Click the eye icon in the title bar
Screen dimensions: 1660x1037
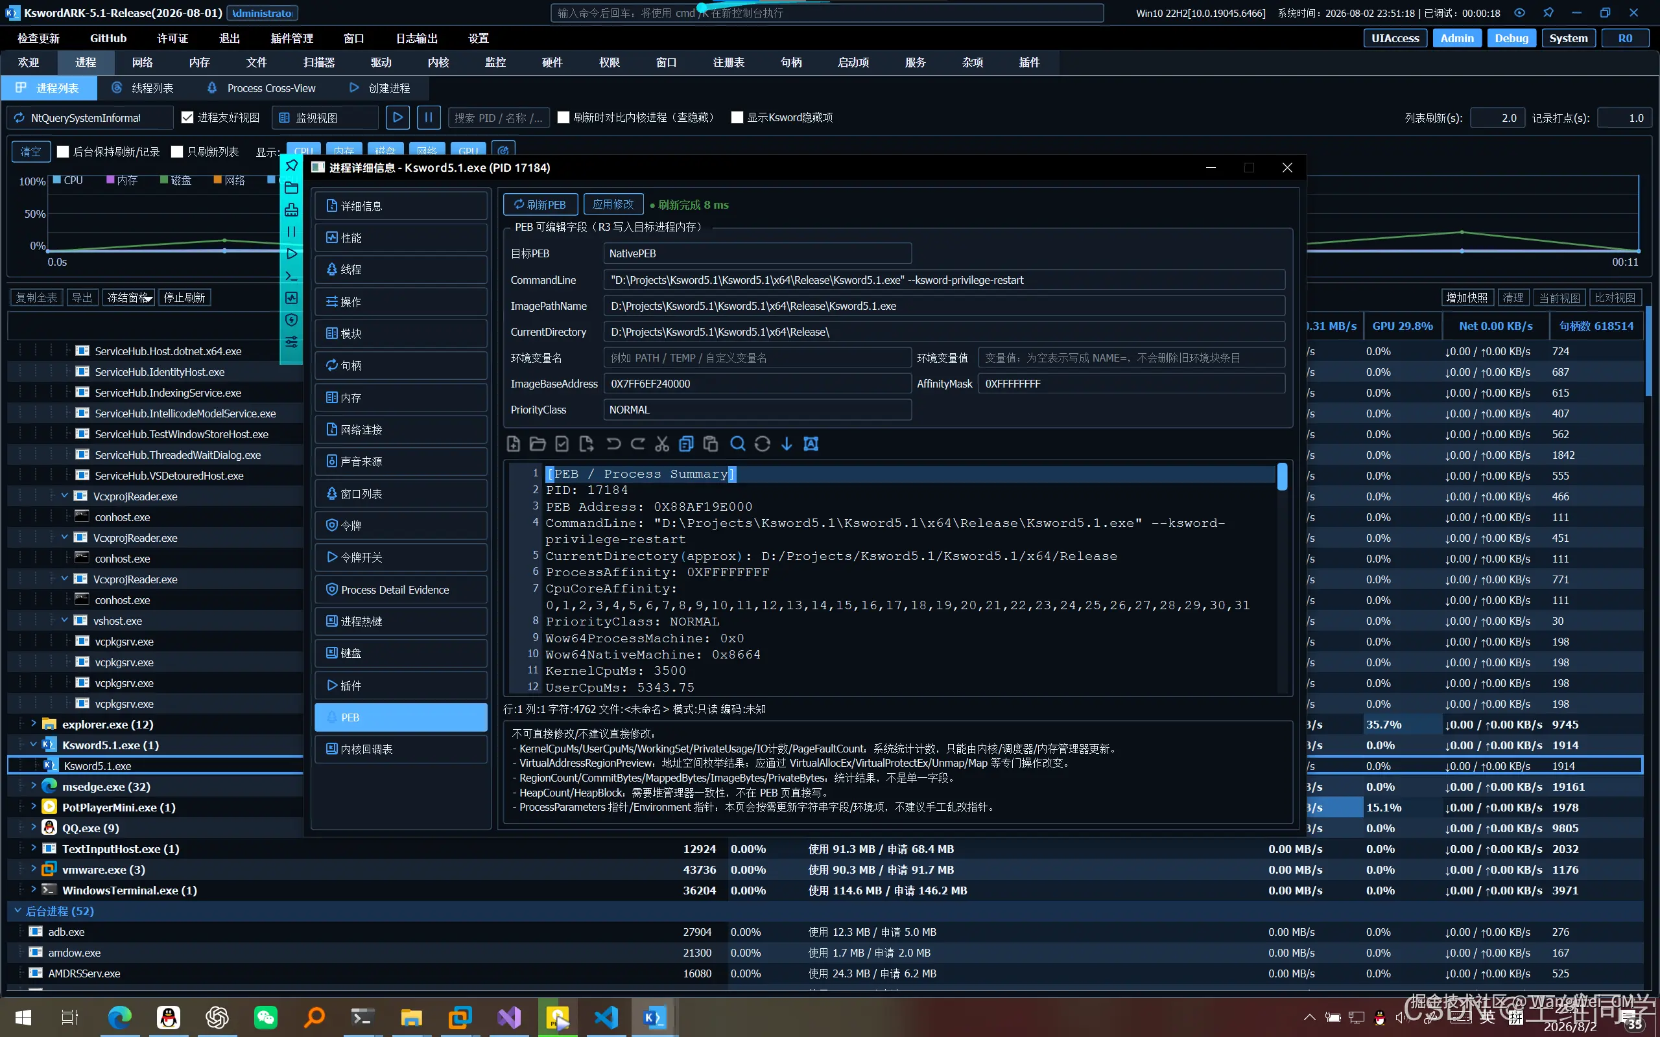(x=1519, y=13)
